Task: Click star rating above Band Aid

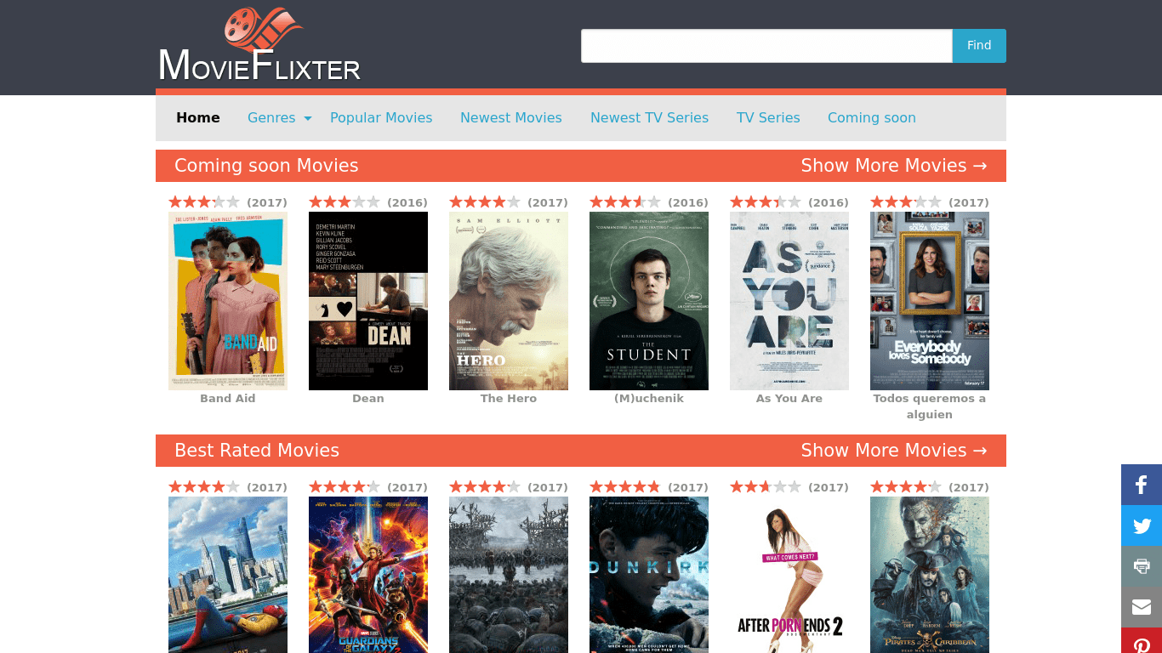Action: pyautogui.click(x=204, y=202)
